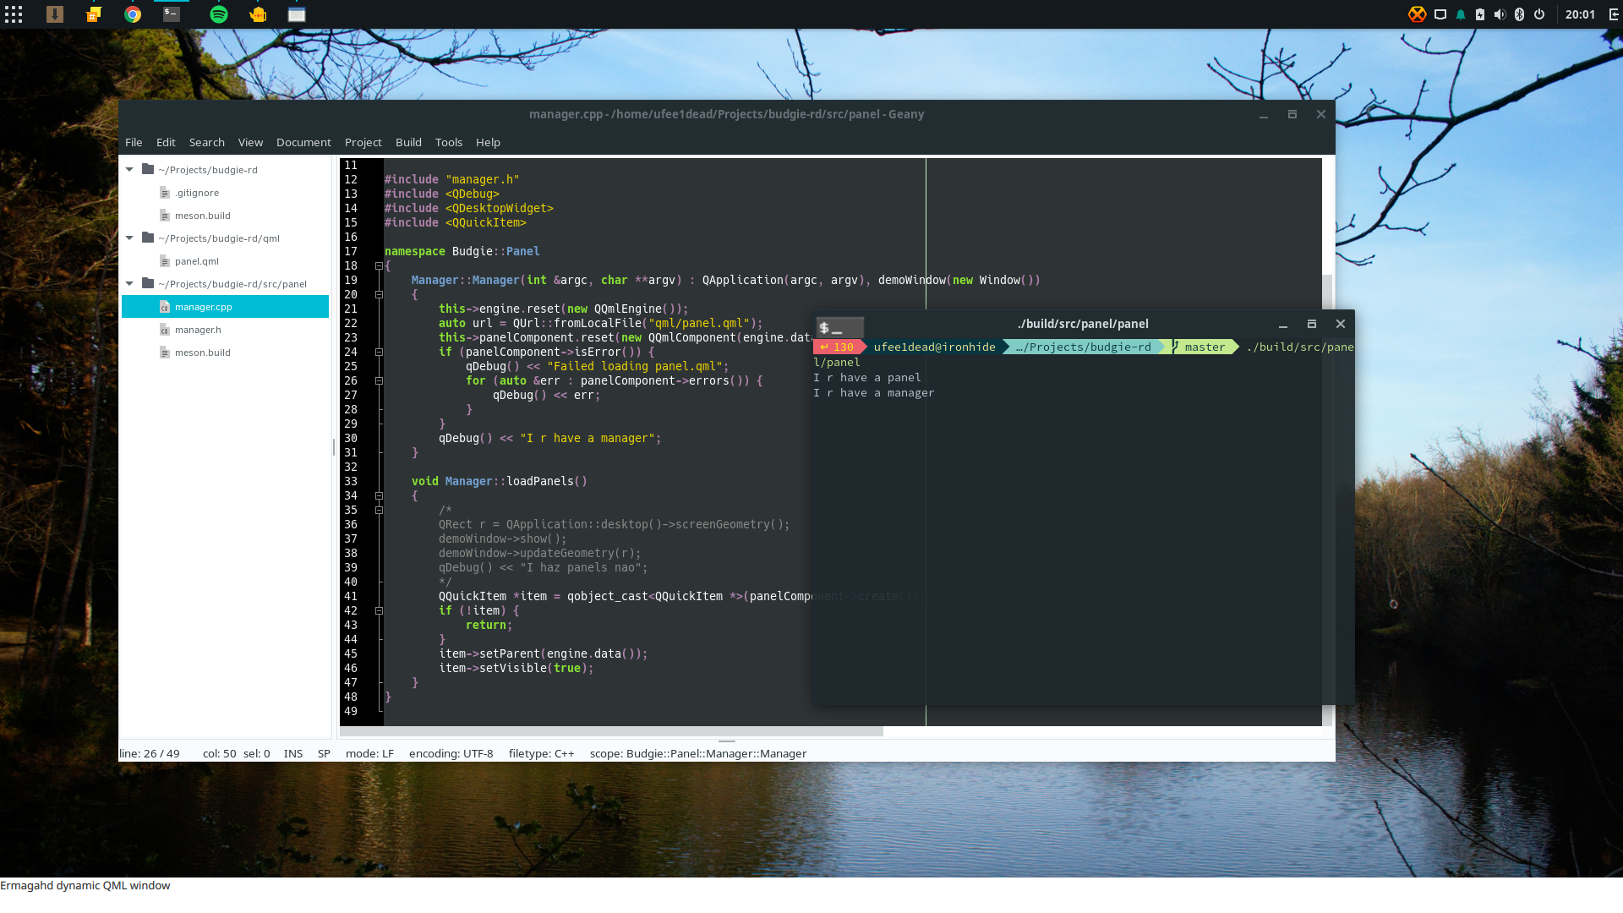Open the Project menu
This screenshot has width=1623, height=913.
[x=363, y=142]
